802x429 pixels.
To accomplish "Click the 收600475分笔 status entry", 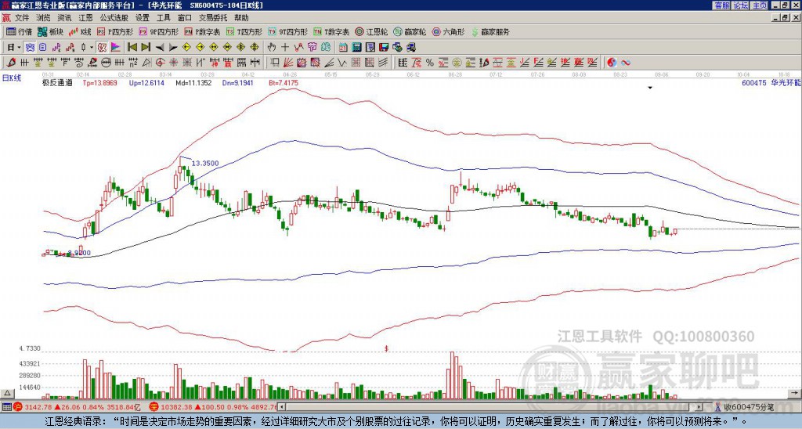I will point(746,407).
